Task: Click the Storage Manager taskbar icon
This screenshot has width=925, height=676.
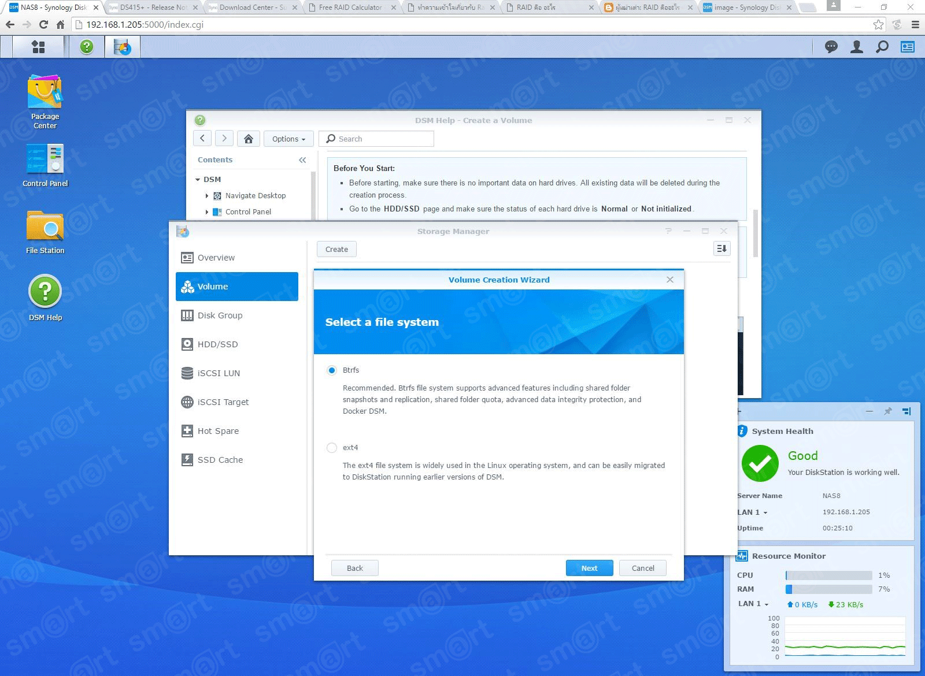Action: point(122,47)
